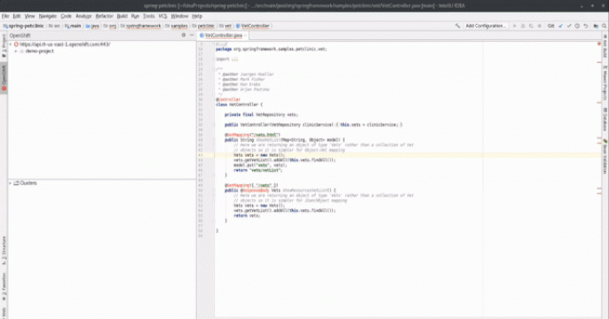Open the Analyze menu

point(83,16)
